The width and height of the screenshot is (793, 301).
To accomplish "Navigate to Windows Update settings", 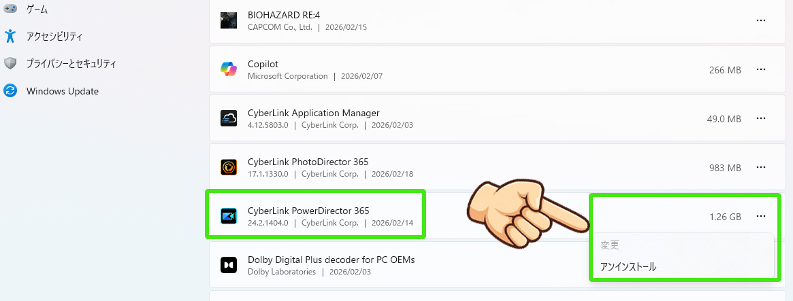I will coord(62,91).
